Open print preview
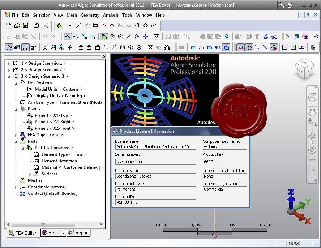 [x=44, y=25]
